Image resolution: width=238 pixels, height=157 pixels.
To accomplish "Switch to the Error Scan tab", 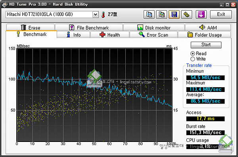I will pyautogui.click(x=154, y=35).
